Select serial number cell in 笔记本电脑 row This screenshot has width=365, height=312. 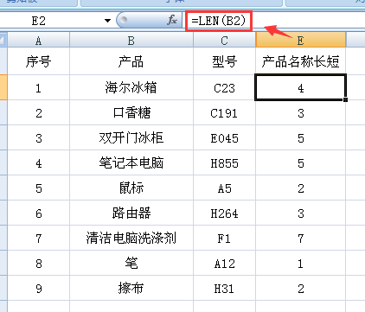pyautogui.click(x=38, y=162)
